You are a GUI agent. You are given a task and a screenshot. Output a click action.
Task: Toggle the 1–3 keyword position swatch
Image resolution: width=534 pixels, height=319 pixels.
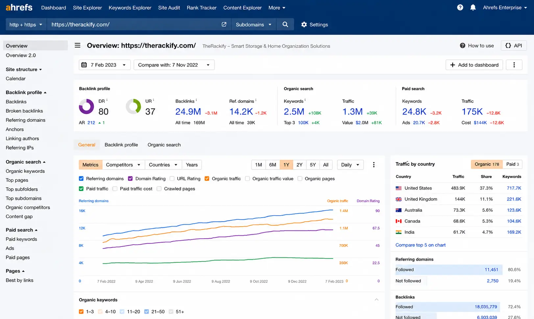(x=81, y=311)
